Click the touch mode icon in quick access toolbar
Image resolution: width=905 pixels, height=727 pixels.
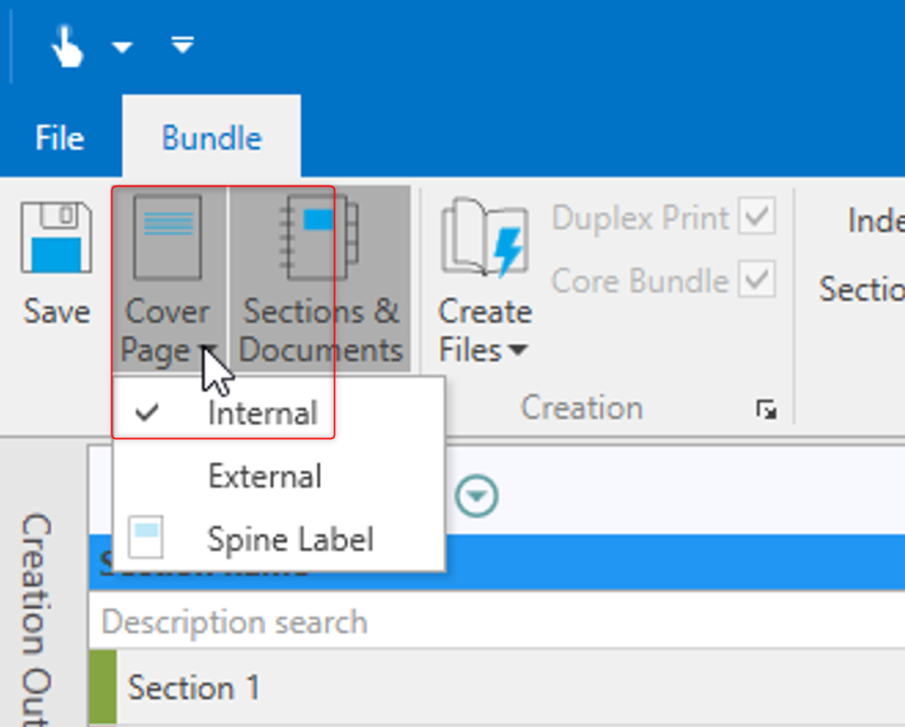coord(68,45)
